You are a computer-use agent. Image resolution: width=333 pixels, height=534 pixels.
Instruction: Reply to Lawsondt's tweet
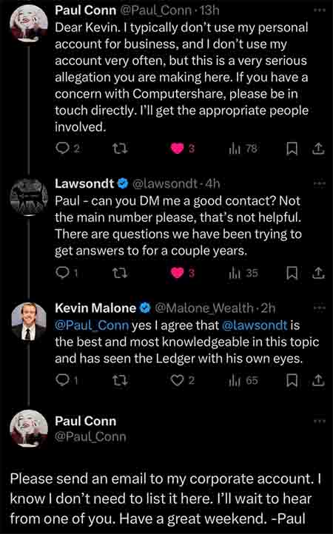coord(63,273)
